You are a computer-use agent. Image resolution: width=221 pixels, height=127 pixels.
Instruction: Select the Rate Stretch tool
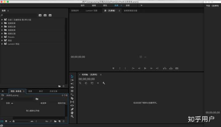click(x=72, y=94)
